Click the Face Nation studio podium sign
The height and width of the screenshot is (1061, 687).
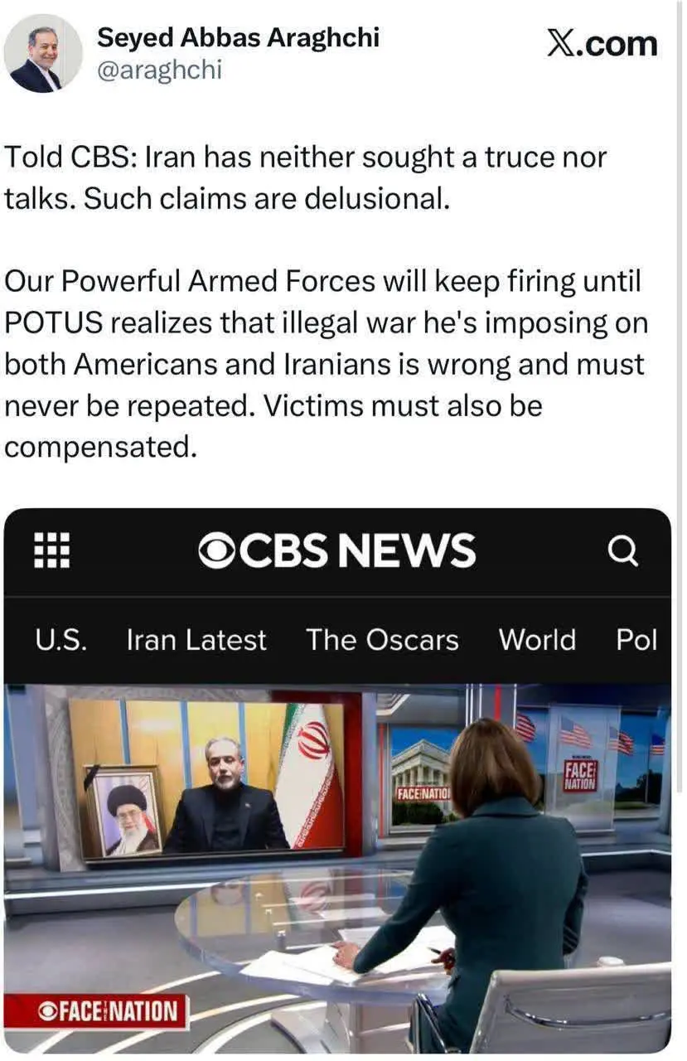(x=582, y=777)
